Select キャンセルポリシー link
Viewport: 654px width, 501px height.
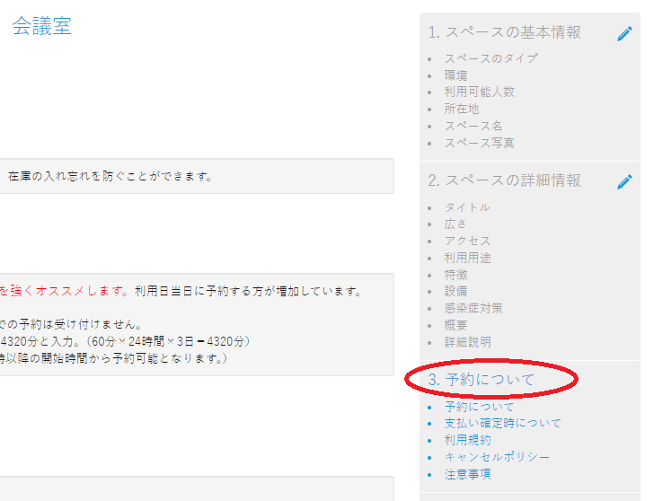point(497,457)
